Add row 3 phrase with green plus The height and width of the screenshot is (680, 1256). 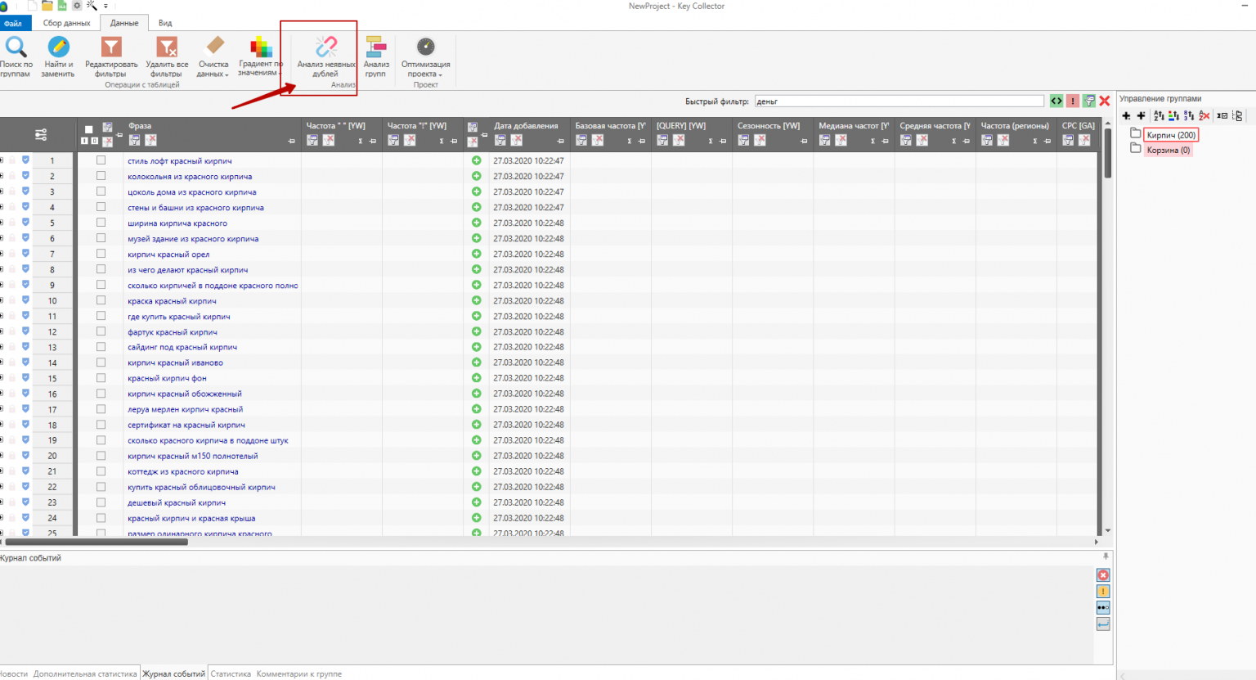[x=477, y=191]
